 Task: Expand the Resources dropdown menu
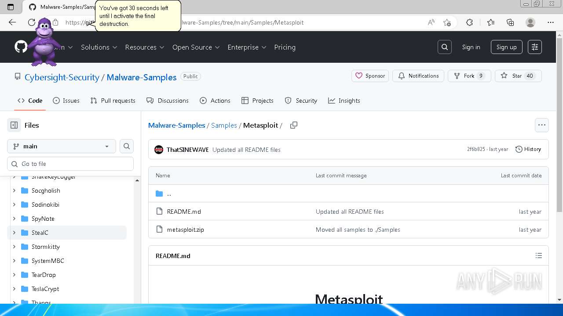point(145,47)
